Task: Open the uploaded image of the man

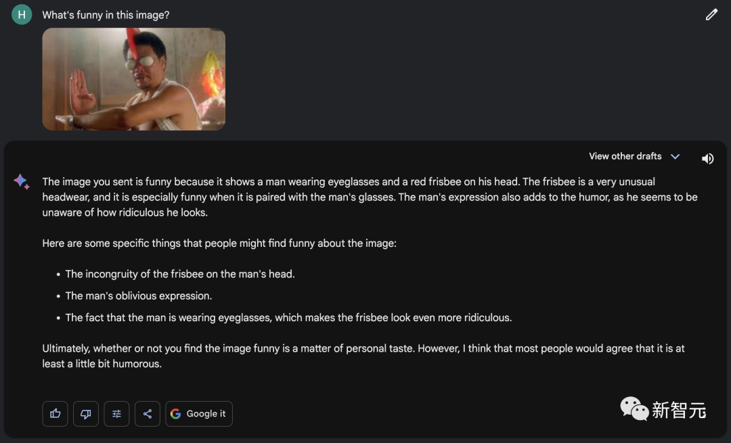Action: [134, 79]
